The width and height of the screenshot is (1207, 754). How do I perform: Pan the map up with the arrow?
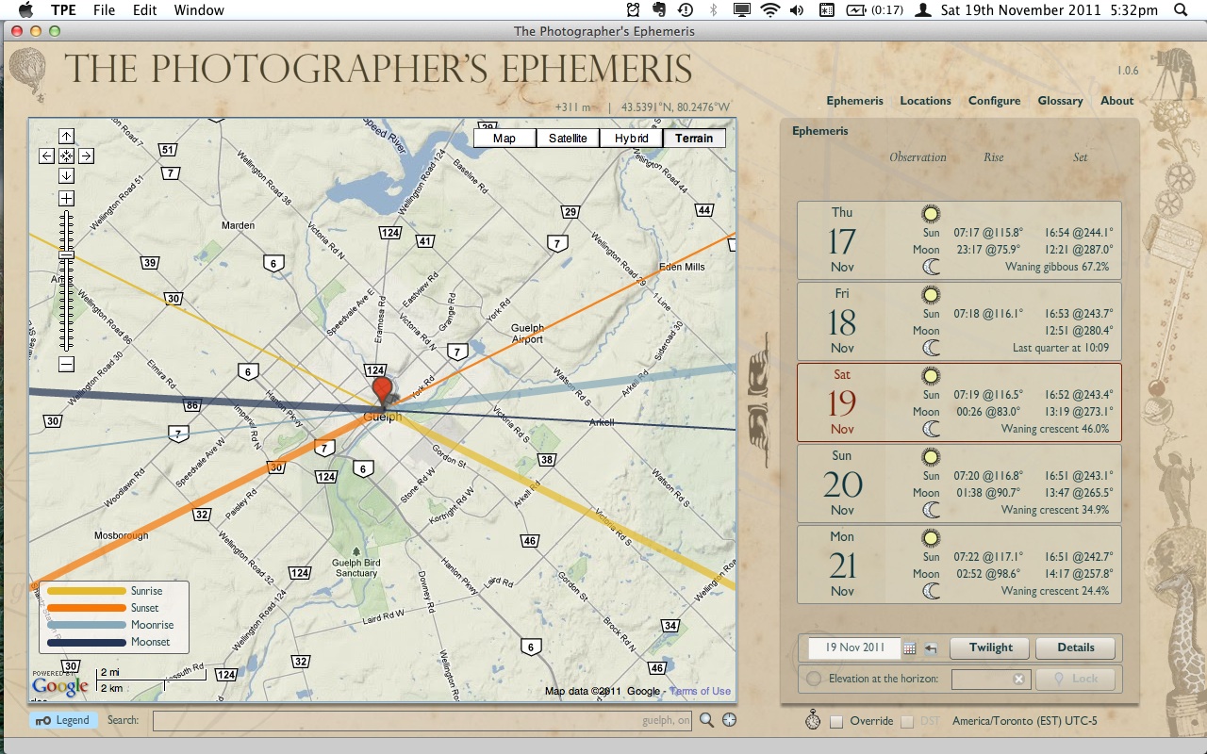(x=66, y=137)
